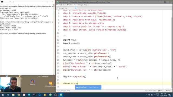Image resolution: width=173 pixels, height=97 pixels.
Task: Show hidden system tray icons
Action: tap(147, 95)
